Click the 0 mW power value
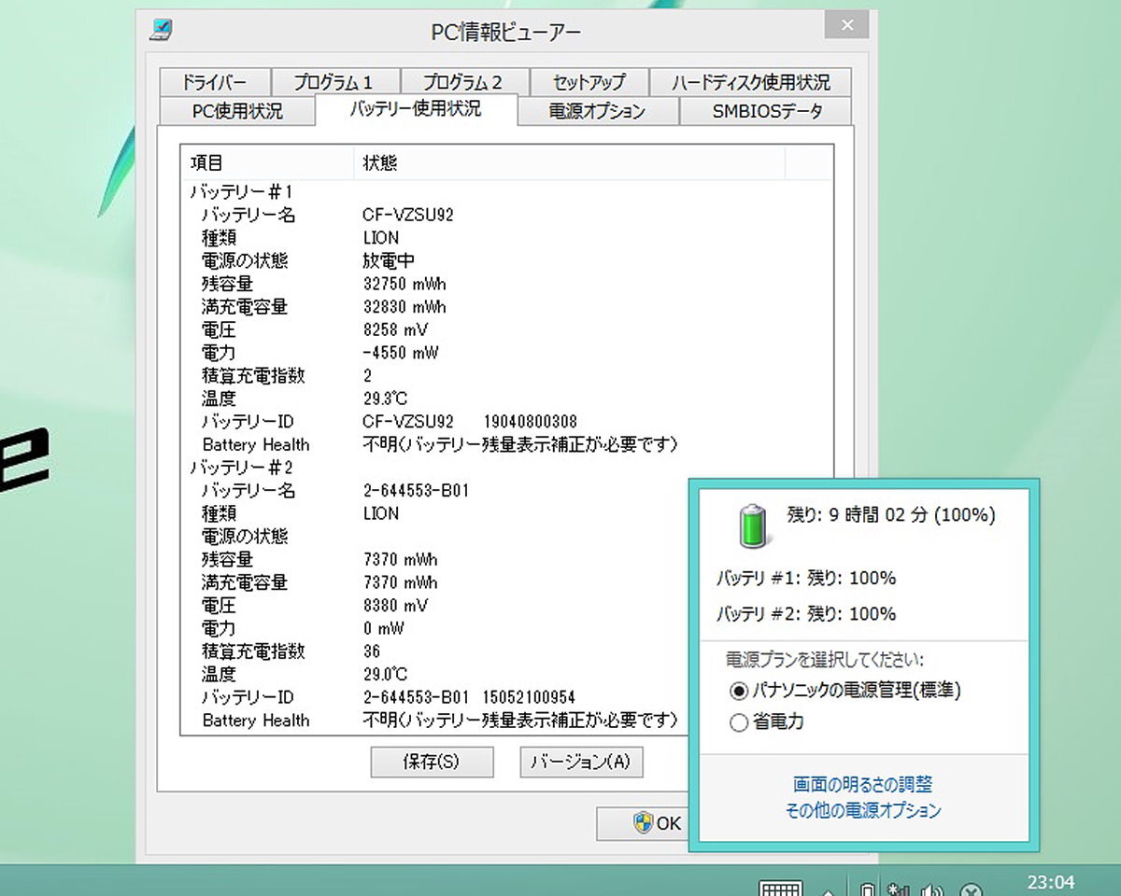 383,628
